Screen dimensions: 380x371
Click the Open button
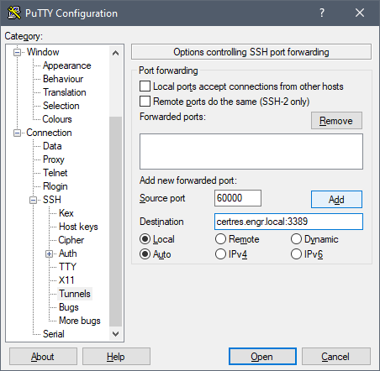pos(262,357)
